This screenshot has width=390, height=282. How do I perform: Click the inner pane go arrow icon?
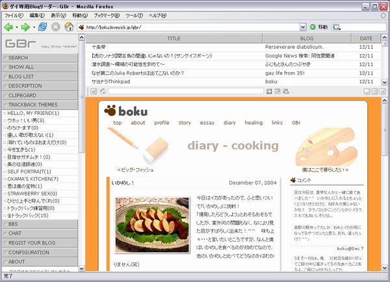[269, 91]
